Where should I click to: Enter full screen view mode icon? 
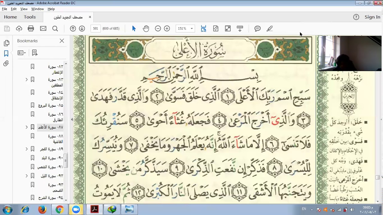(x=228, y=29)
